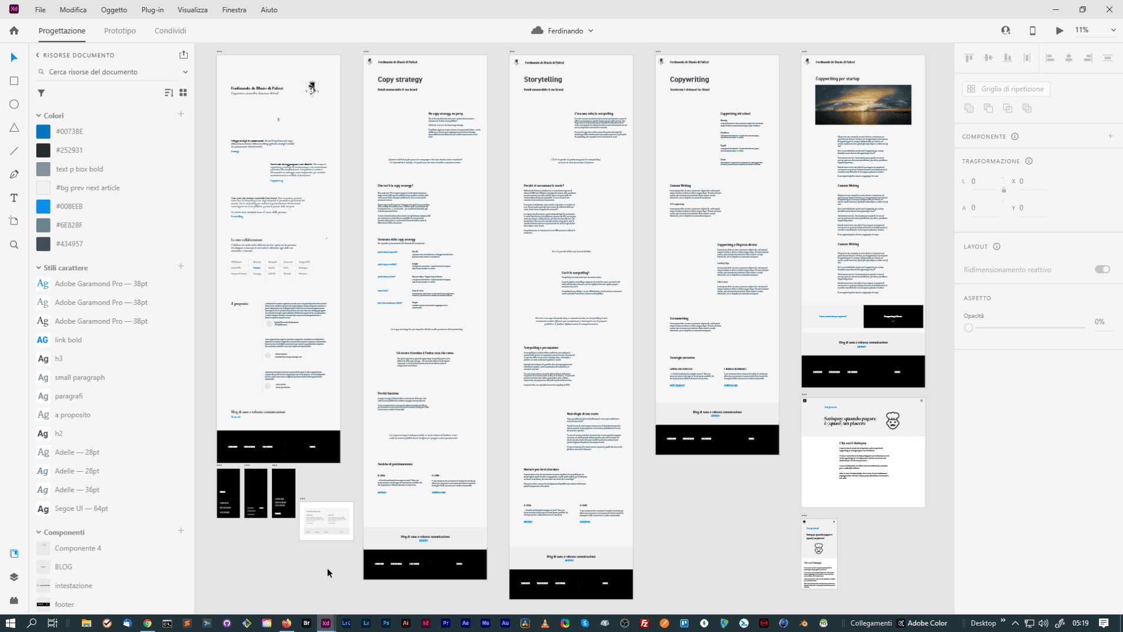The width and height of the screenshot is (1123, 632).
Task: Start desktop preview with the play icon
Action: click(1059, 30)
